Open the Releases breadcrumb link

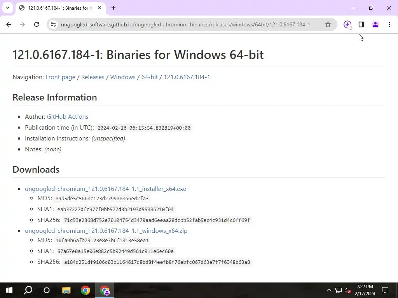[x=93, y=77]
